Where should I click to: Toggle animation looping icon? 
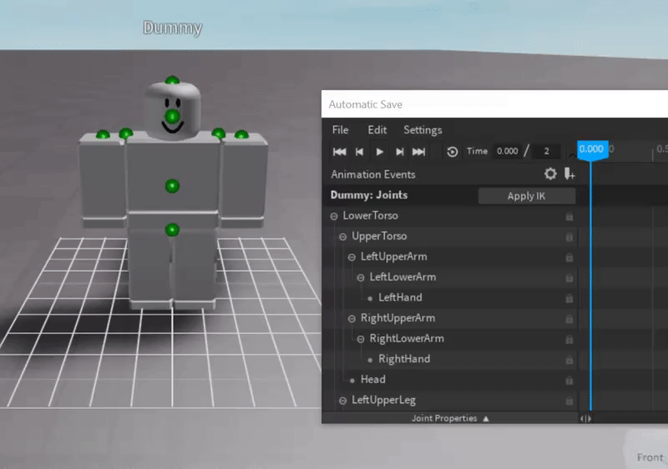pos(453,152)
